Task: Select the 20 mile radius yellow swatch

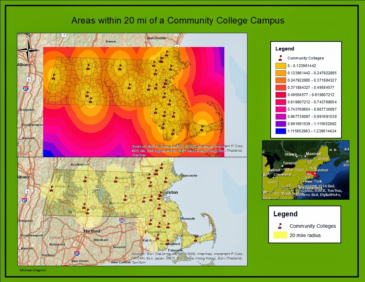Action: click(x=280, y=234)
